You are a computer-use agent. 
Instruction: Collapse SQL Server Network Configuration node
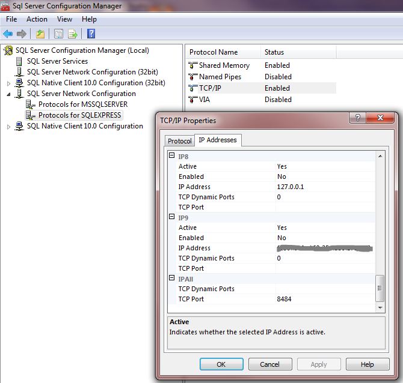(8, 94)
